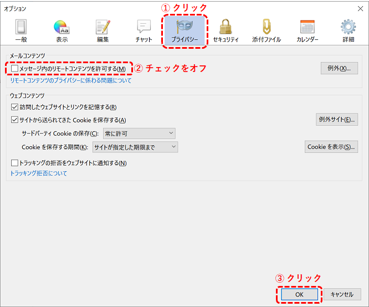Open the カレンダー calendar pane
Viewport: 369px width, 307px height.
(307, 31)
